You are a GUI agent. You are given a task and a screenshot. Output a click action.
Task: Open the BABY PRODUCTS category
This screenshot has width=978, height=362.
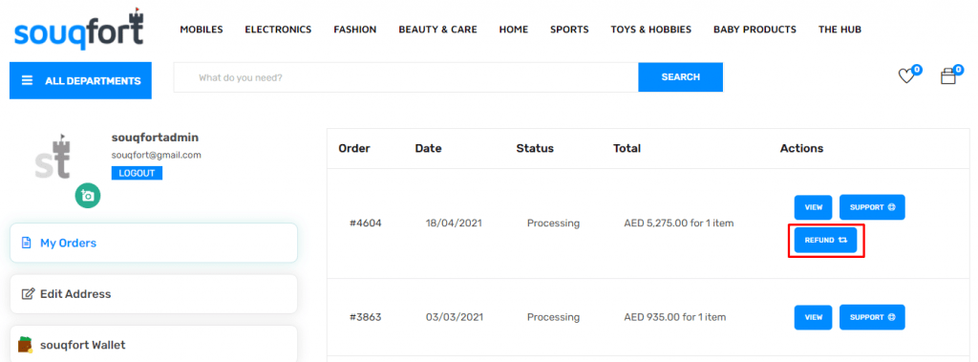(x=755, y=30)
